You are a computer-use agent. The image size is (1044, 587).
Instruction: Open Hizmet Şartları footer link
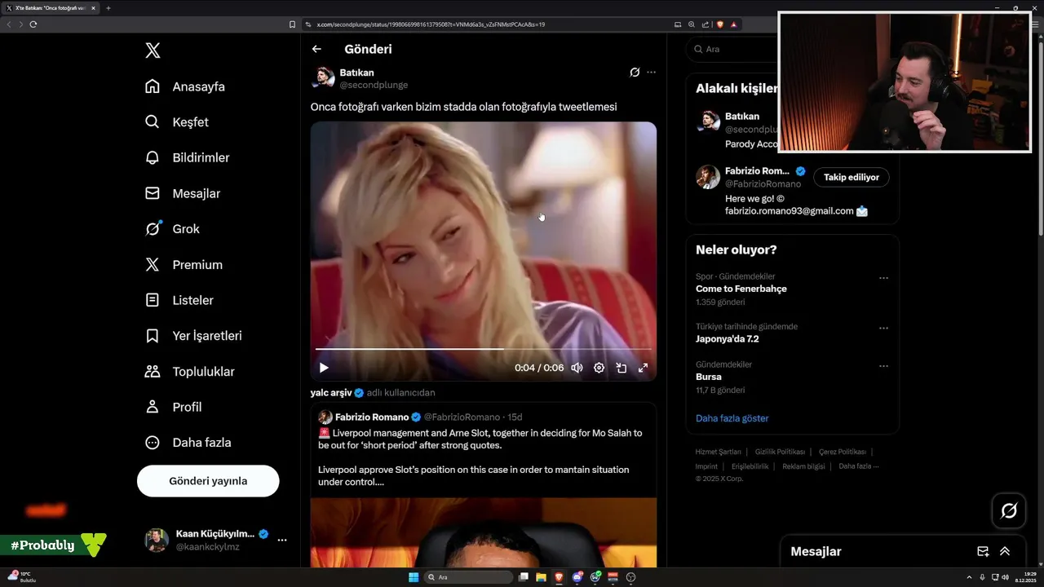[718, 452]
